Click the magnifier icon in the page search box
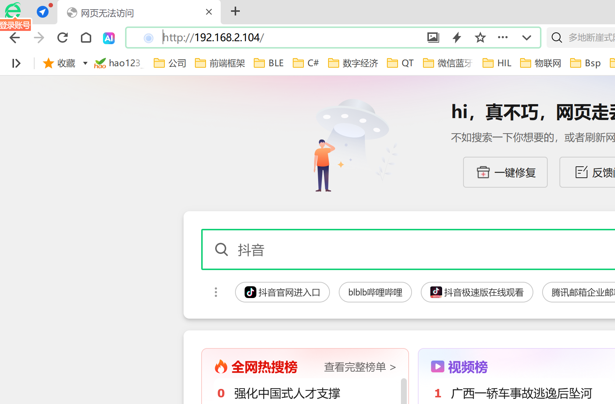615x404 pixels. coord(221,249)
